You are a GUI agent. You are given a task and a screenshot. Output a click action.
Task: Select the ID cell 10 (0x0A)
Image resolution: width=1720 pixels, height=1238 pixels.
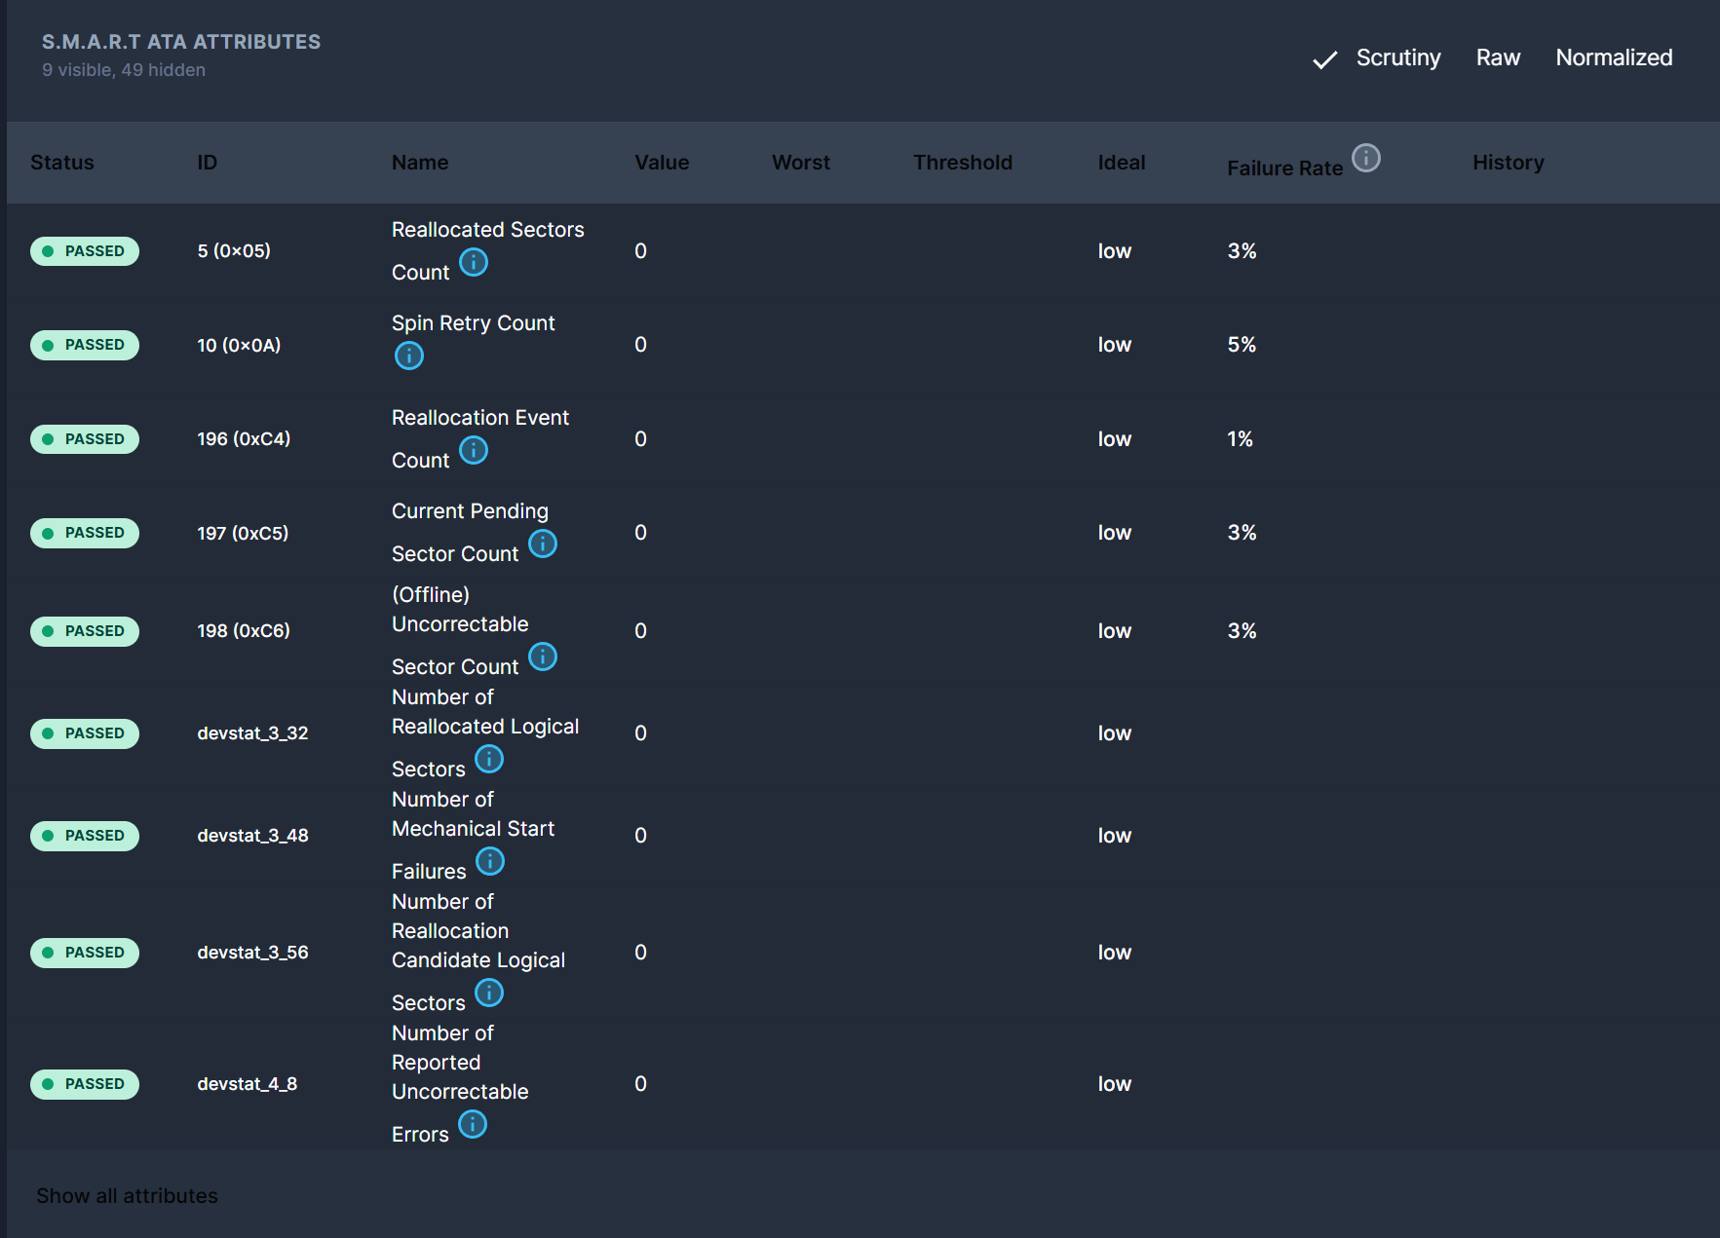(x=239, y=346)
